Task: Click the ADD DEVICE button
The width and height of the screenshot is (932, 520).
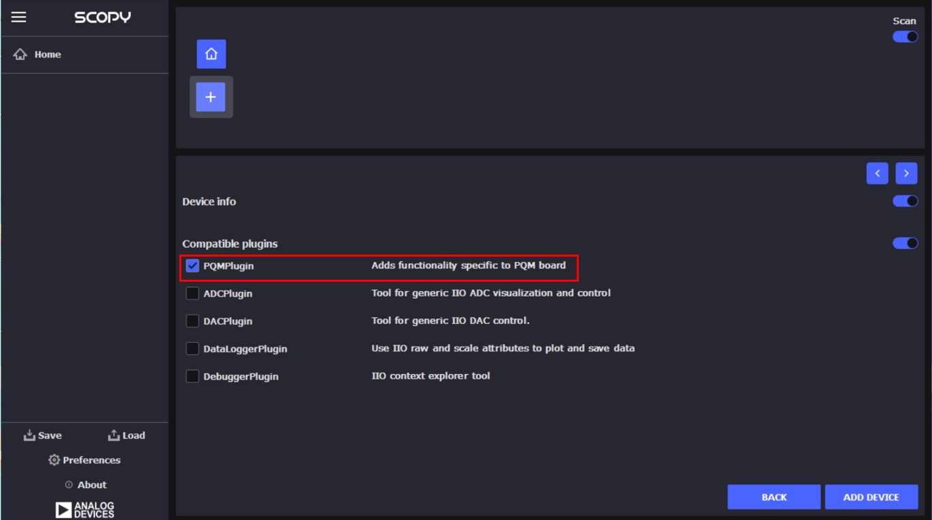Action: [872, 497]
